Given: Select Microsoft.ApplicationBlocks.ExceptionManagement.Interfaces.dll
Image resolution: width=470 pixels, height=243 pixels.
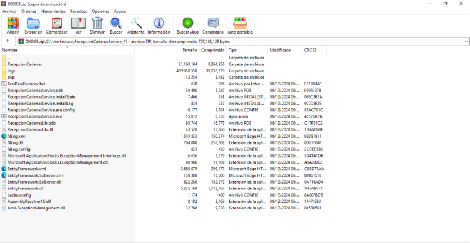Looking at the screenshot, I should [x=67, y=155].
